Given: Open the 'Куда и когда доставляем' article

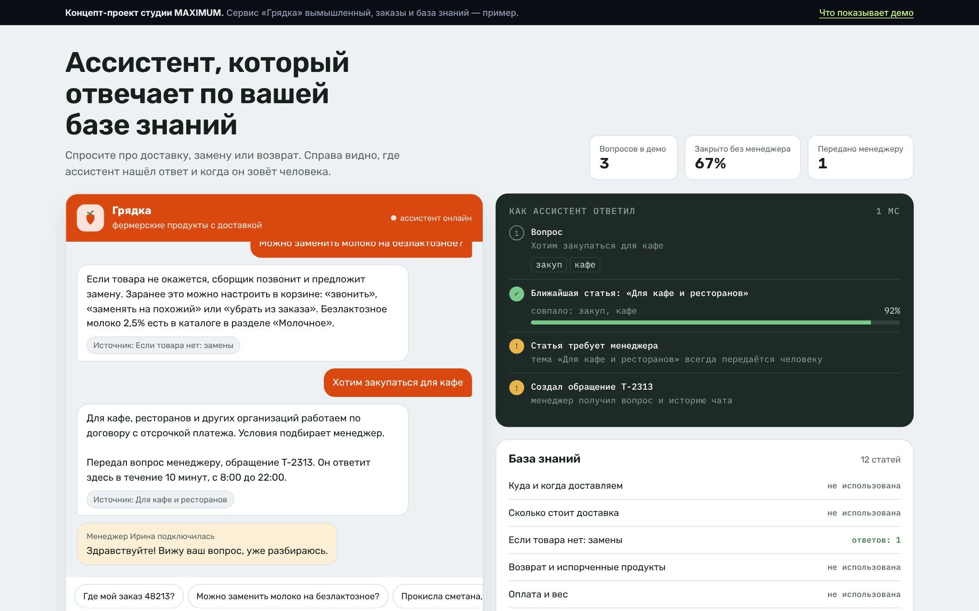Looking at the screenshot, I should point(704,486).
